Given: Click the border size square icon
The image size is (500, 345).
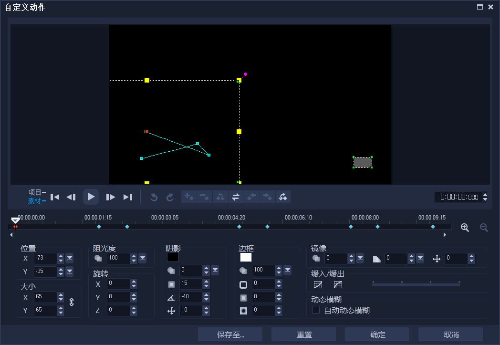Looking at the screenshot, I should tap(243, 284).
